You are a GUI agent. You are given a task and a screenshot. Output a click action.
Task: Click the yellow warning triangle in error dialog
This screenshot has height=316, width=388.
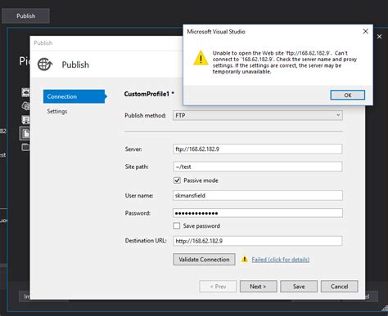201,58
